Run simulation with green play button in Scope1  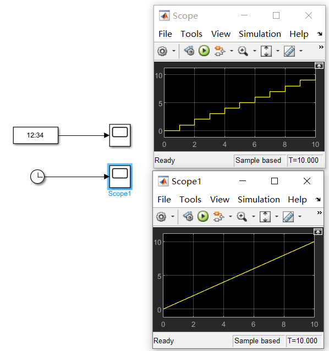[x=203, y=216]
